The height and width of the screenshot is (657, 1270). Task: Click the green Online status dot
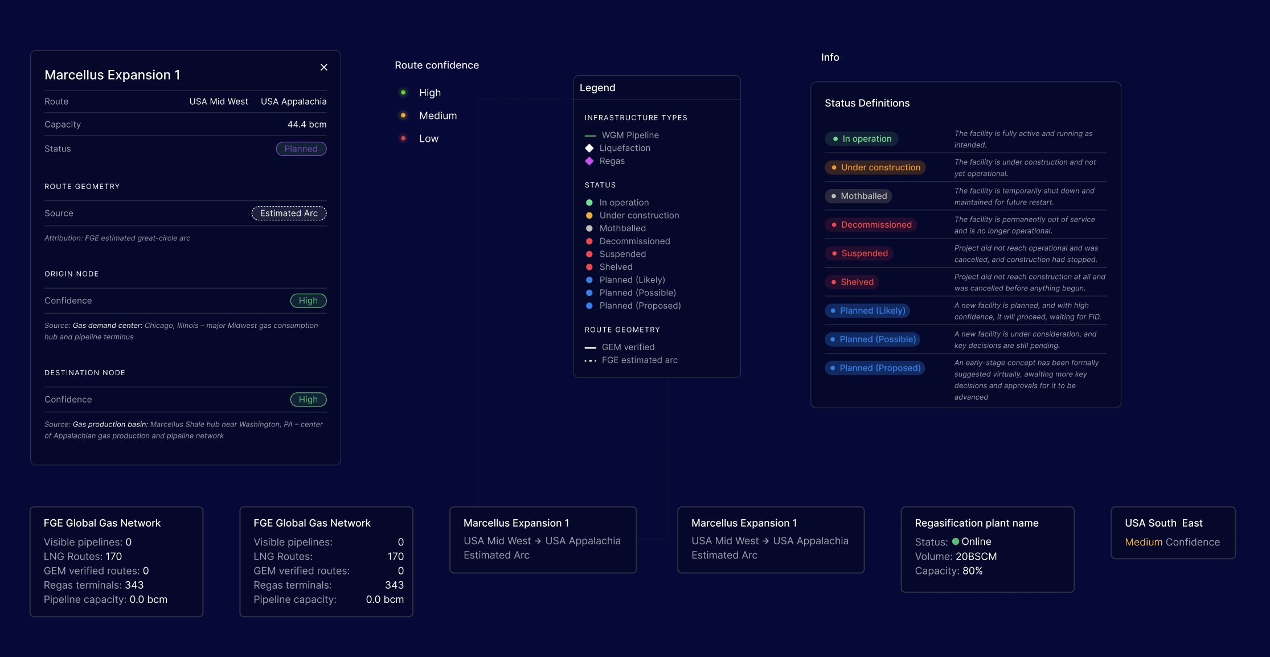point(956,541)
